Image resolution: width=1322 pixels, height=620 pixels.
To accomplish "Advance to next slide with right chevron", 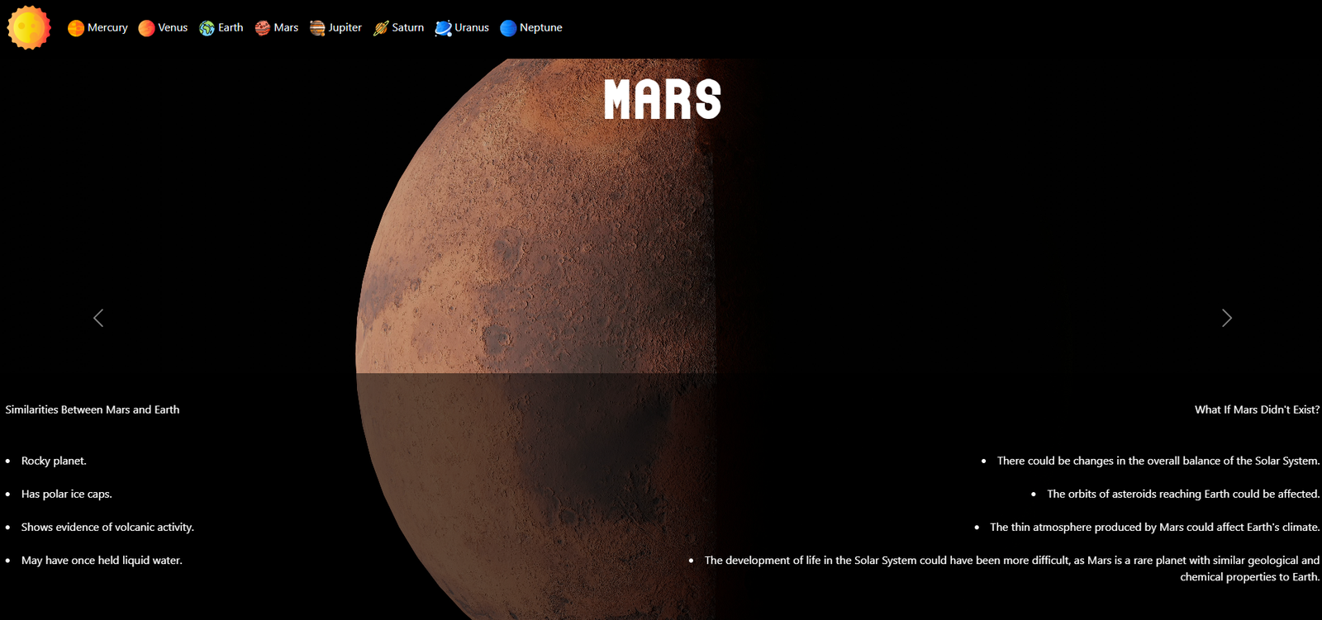I will (1226, 318).
